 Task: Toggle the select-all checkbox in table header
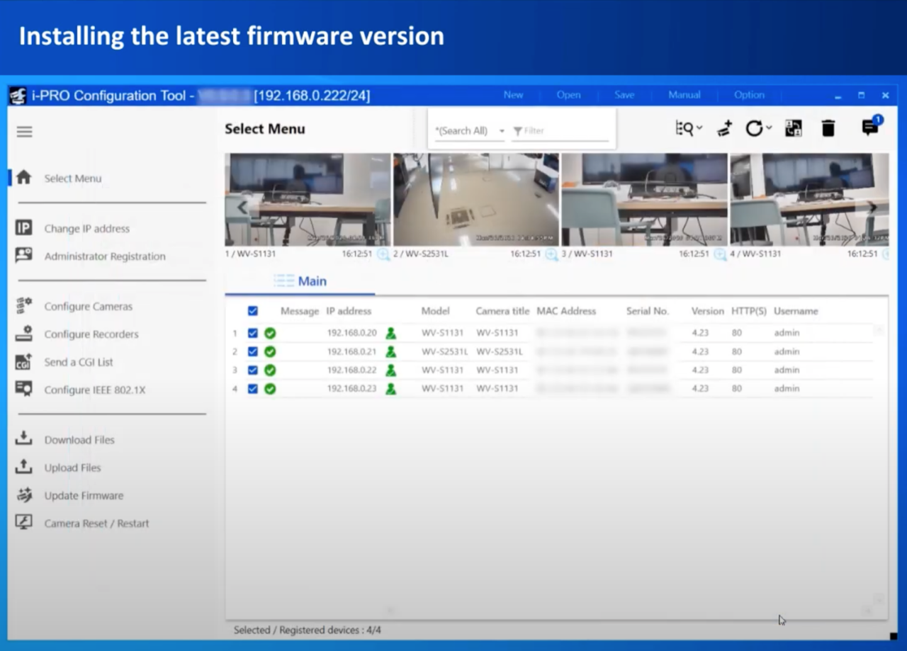point(253,311)
